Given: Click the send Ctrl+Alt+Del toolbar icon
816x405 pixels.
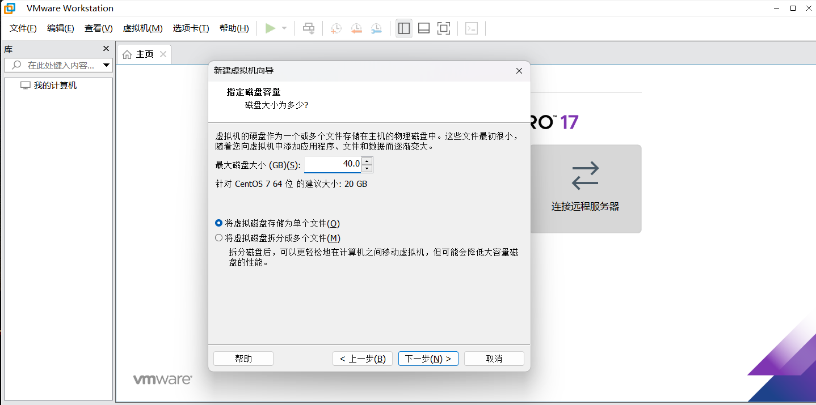Looking at the screenshot, I should point(309,28).
